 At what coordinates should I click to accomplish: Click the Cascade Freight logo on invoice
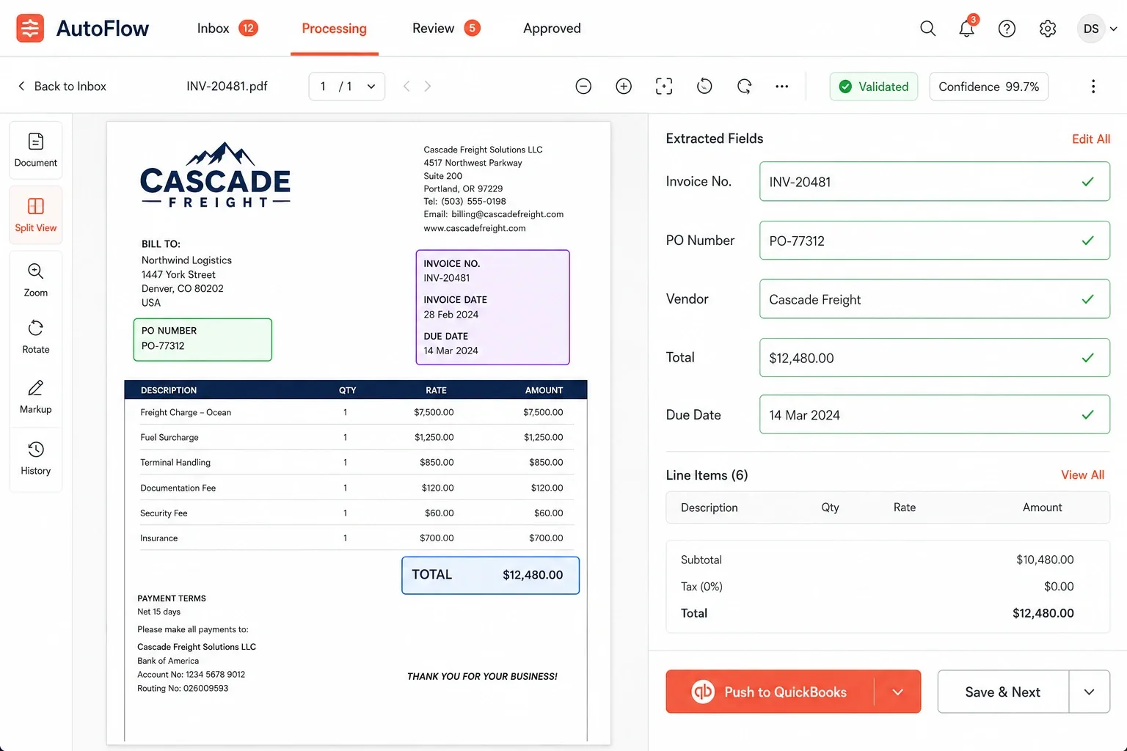click(x=215, y=175)
